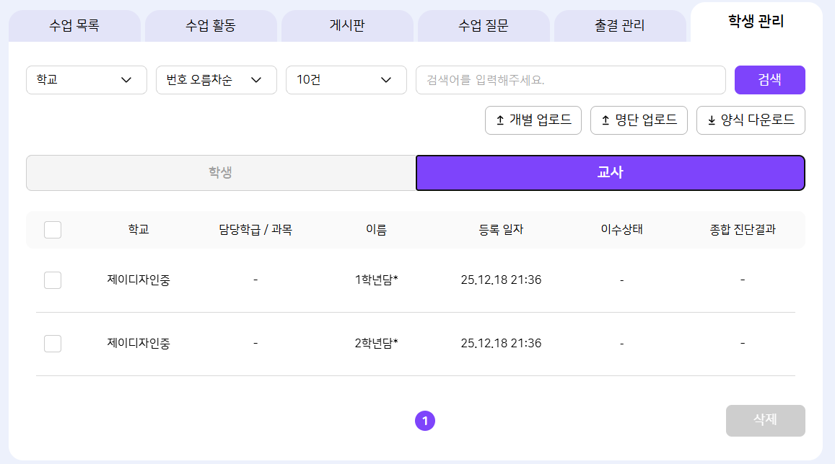Switch to the 수업 목록 tab

pos(74,27)
